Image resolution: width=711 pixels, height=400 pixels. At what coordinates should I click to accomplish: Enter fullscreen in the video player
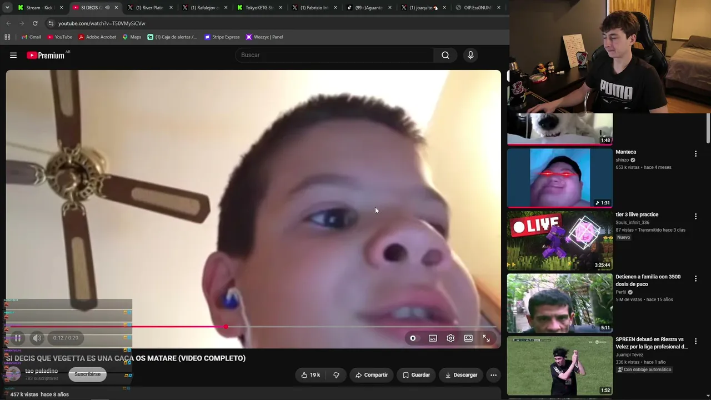click(x=486, y=338)
